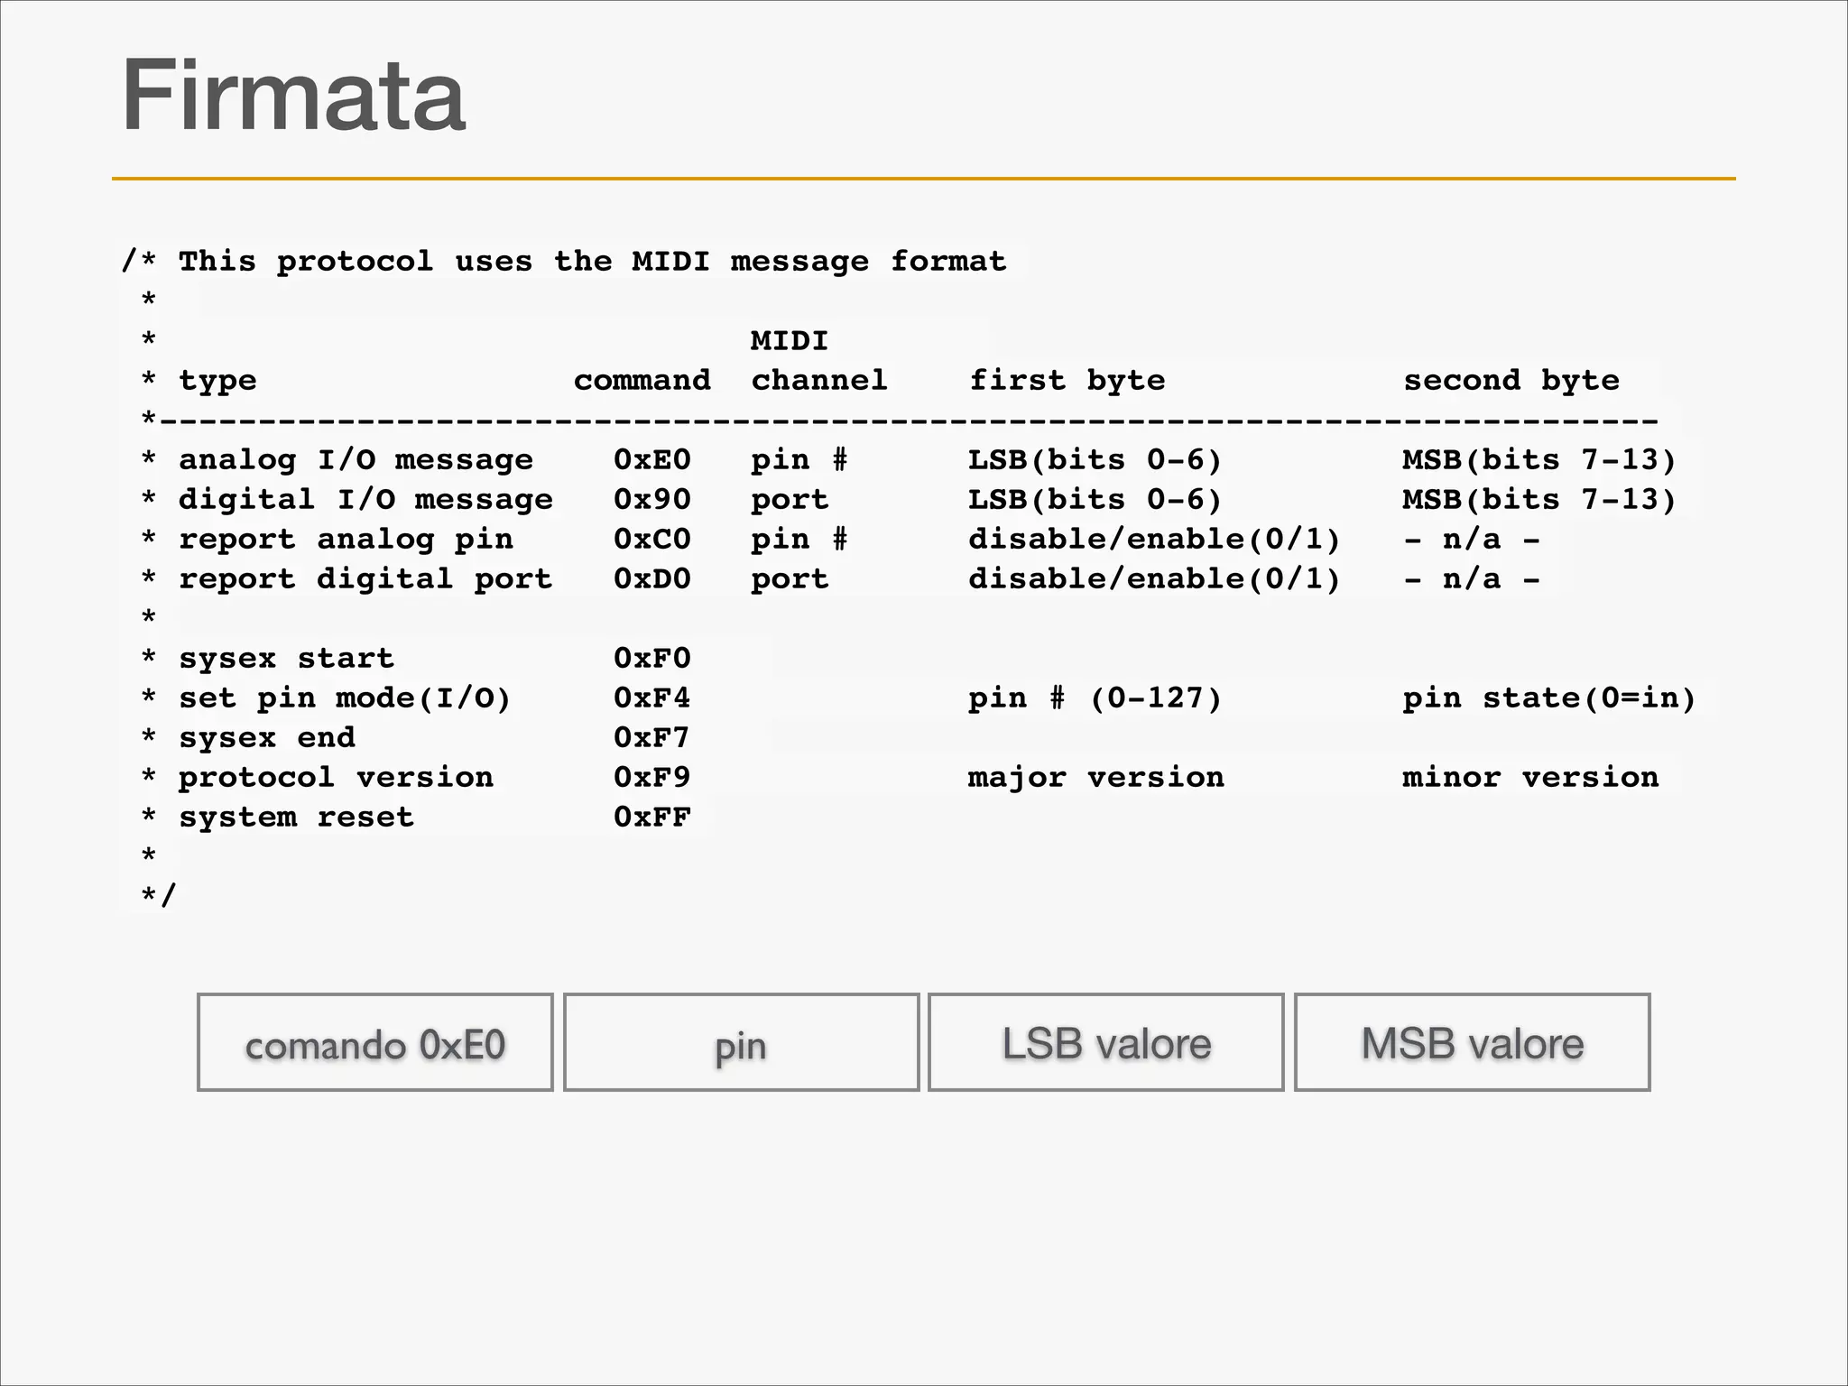Click 'disable/enable(0/1)' in report digital port row
The image size is (1848, 1386).
click(x=1155, y=579)
